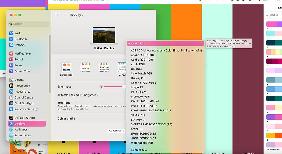This screenshot has height=154, width=282.
Task: Choose SMPTE-C colour profile
Action: click(x=137, y=129)
